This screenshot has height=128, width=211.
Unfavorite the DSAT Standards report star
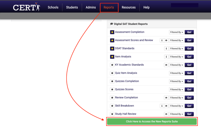pos(112,49)
